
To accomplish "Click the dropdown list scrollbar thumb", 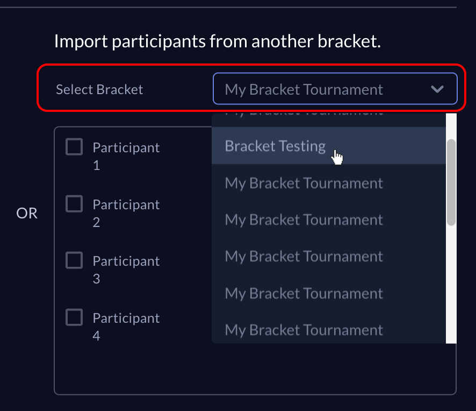I will coord(451,182).
